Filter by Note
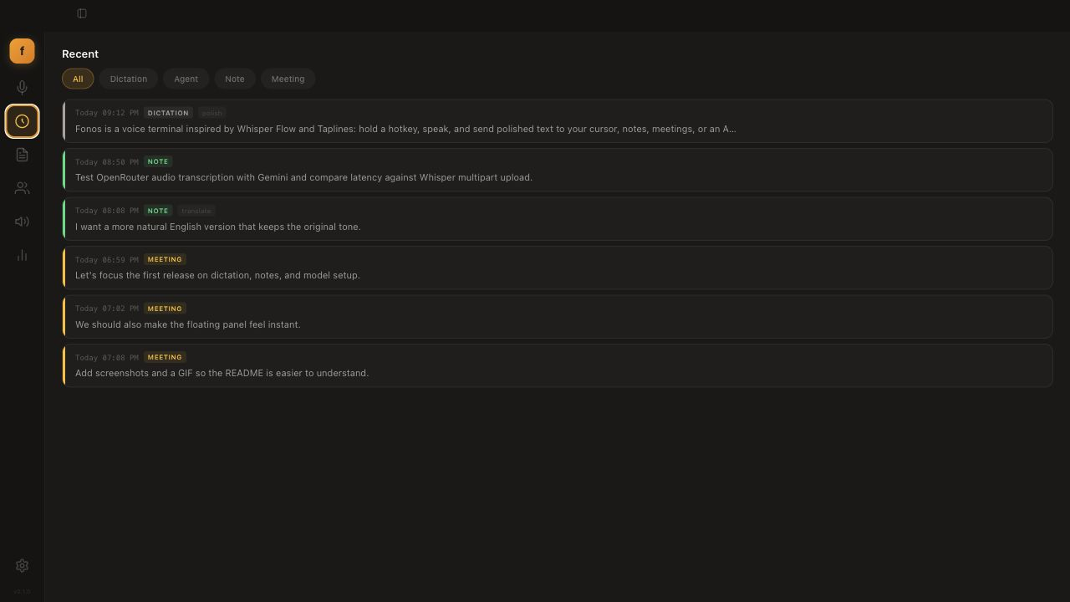The image size is (1070, 602). tap(234, 79)
